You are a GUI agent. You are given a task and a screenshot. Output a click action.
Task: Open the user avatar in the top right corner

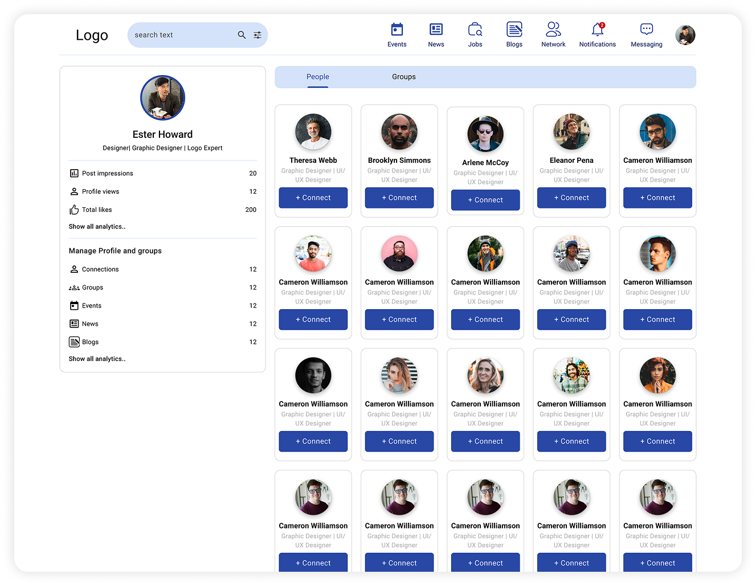[x=685, y=35]
